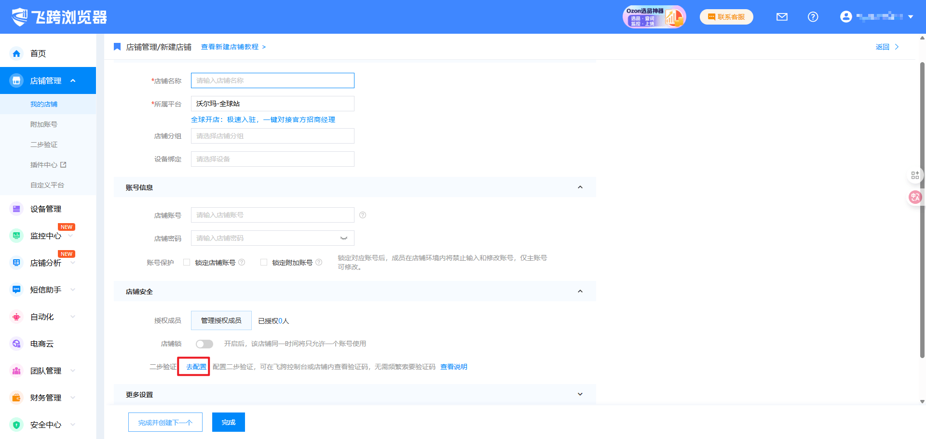926x439 pixels.
Task: Click the blue Finish button
Action: click(x=229, y=423)
